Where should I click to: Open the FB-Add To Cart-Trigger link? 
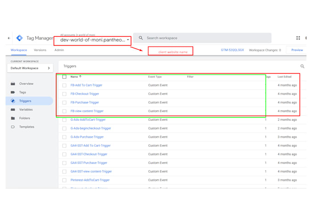pyautogui.click(x=86, y=85)
